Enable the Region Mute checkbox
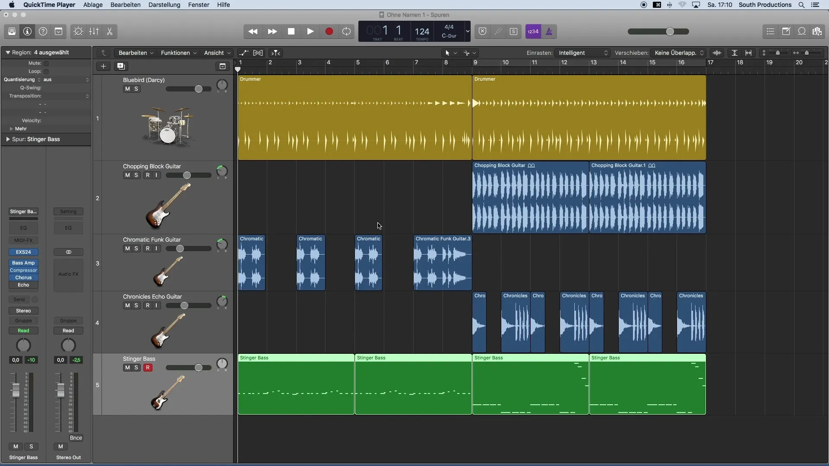 click(46, 63)
